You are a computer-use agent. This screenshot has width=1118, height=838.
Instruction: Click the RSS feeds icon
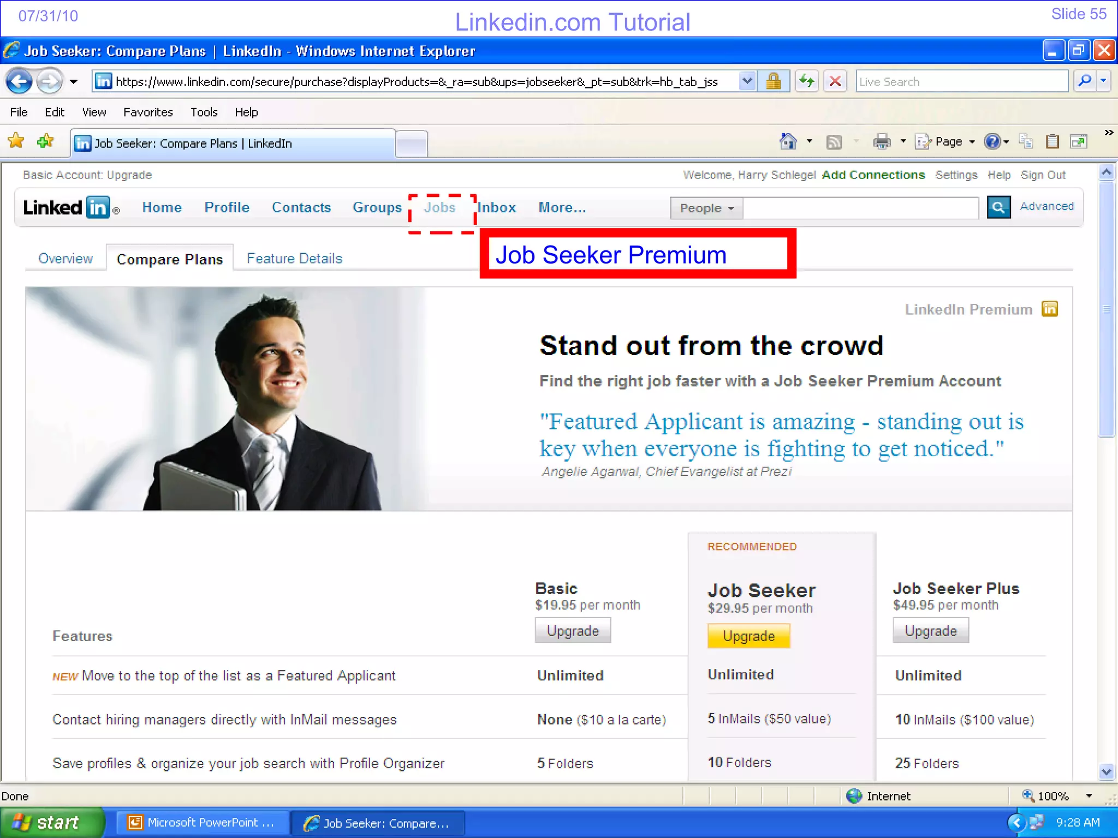tap(834, 142)
